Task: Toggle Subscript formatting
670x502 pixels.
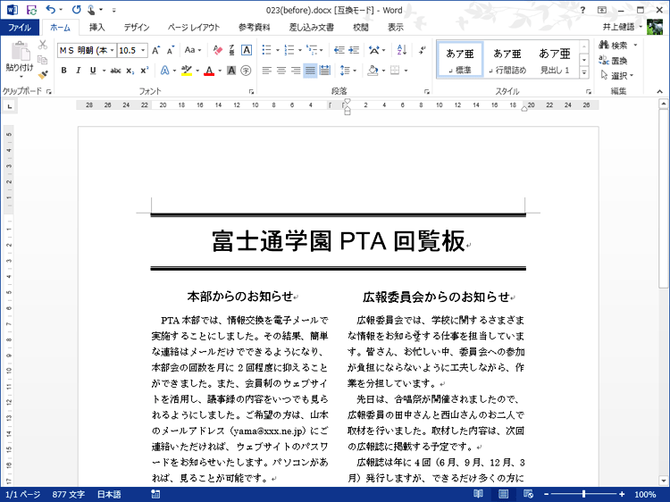Action: [130, 71]
